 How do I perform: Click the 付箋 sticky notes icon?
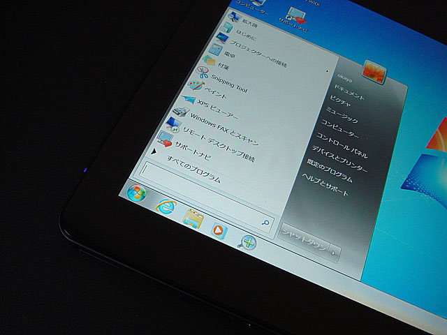(x=210, y=60)
